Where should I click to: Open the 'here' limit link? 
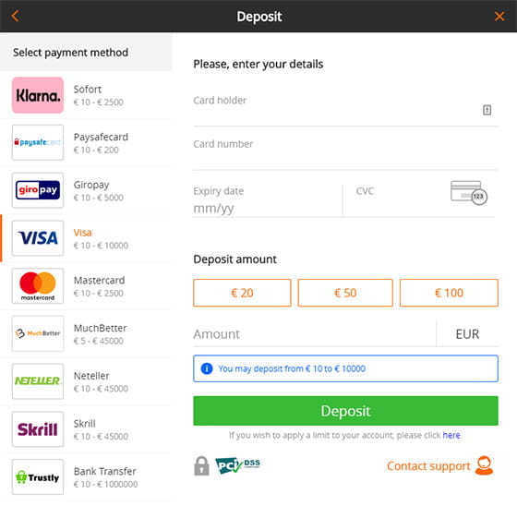[451, 436]
